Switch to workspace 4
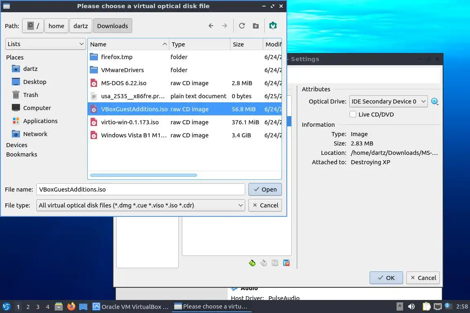Screen dimensions: 470x313 [x=48, y=307]
